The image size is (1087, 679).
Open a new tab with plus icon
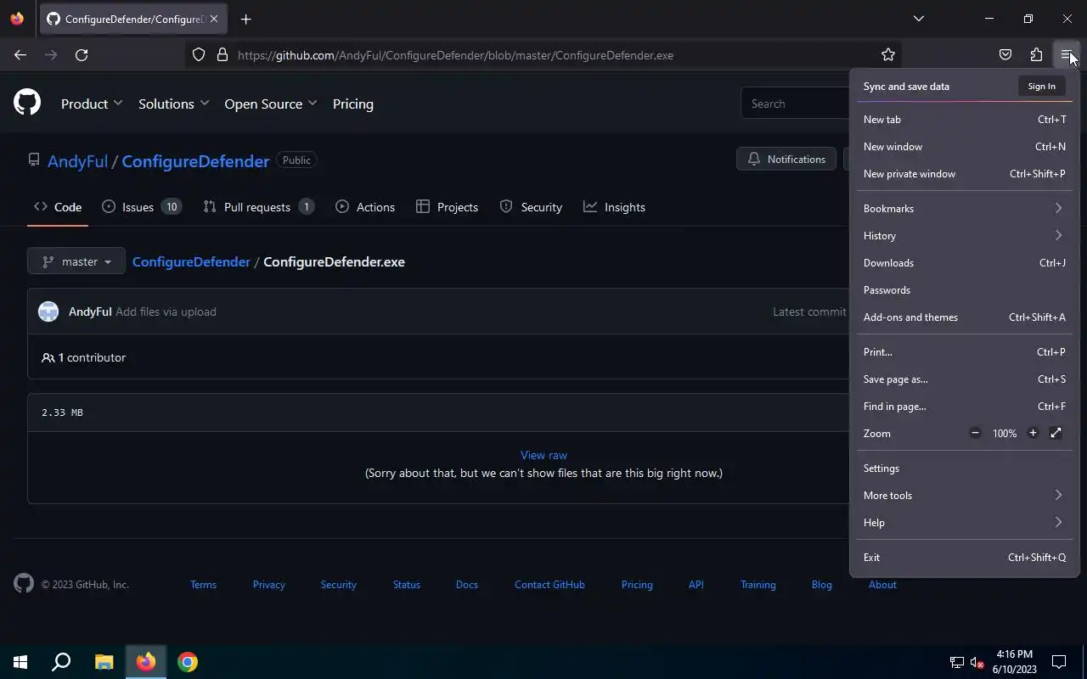click(x=245, y=19)
